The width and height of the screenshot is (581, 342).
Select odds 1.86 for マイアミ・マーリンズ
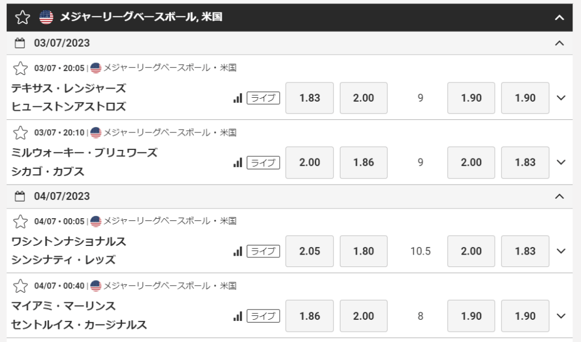click(309, 316)
